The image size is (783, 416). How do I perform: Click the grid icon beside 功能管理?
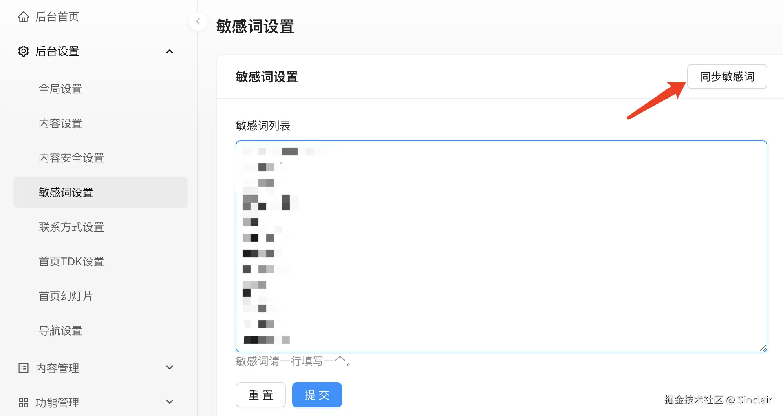pyautogui.click(x=24, y=402)
